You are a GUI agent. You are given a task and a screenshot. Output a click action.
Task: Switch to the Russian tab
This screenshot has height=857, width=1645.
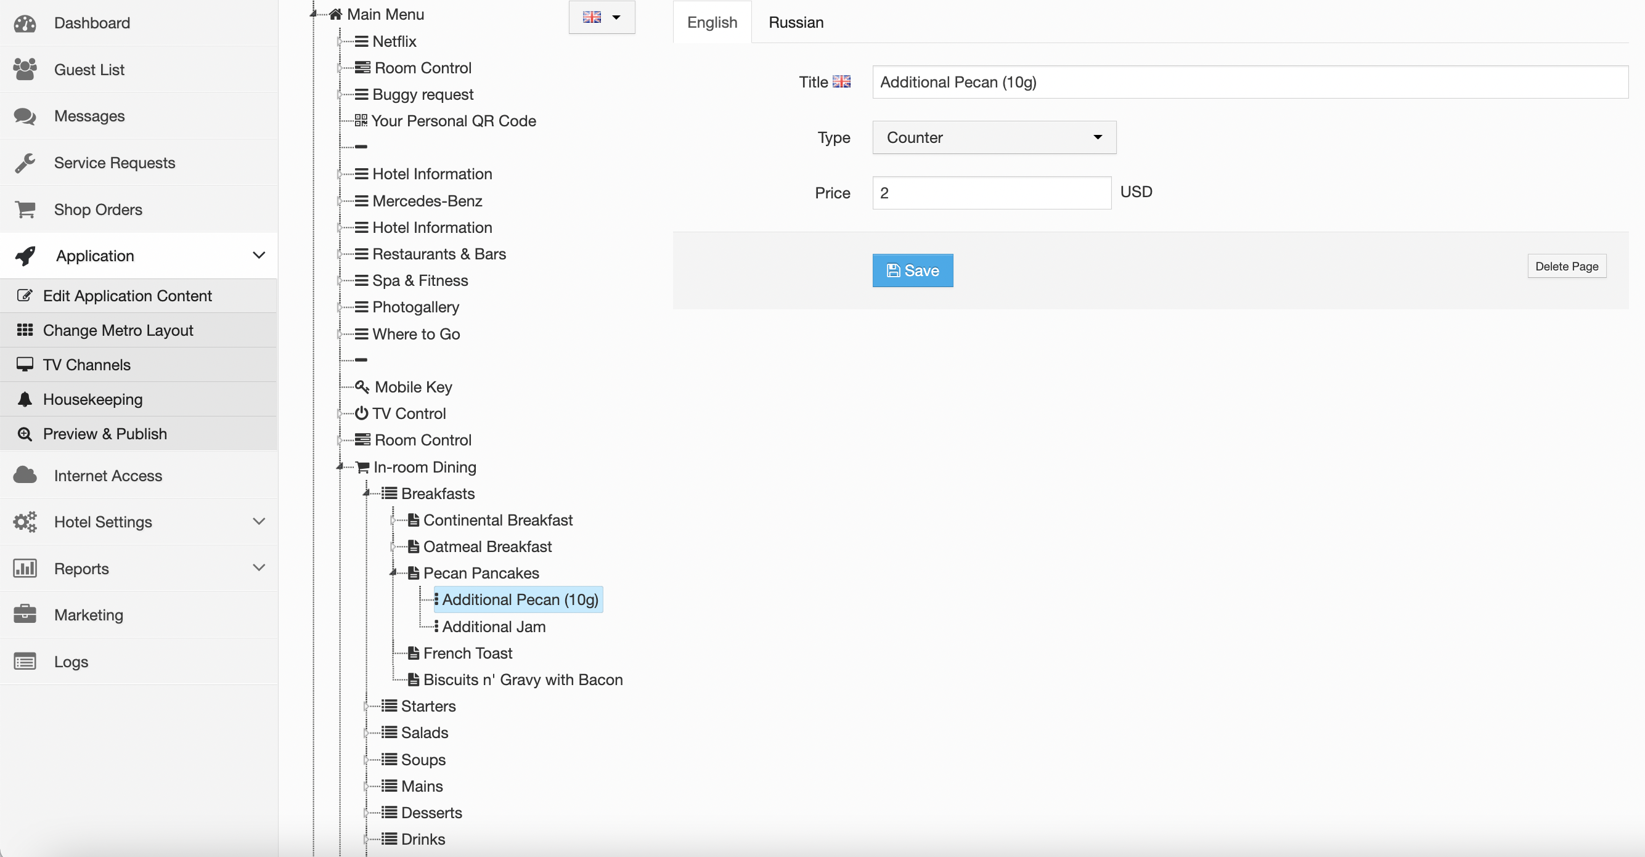796,22
